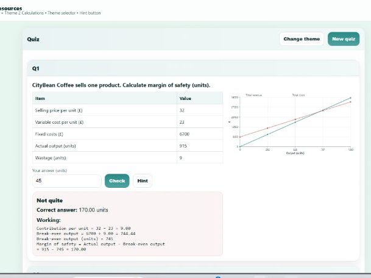
Task: Click the Q1 question header
Action: pos(36,69)
